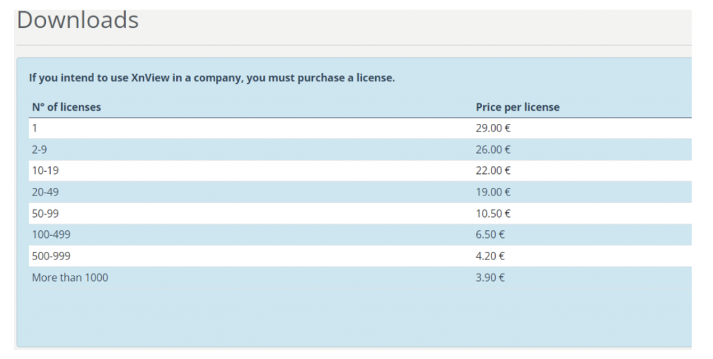Click the 4.20 € price cell
713x359 pixels.
click(490, 256)
